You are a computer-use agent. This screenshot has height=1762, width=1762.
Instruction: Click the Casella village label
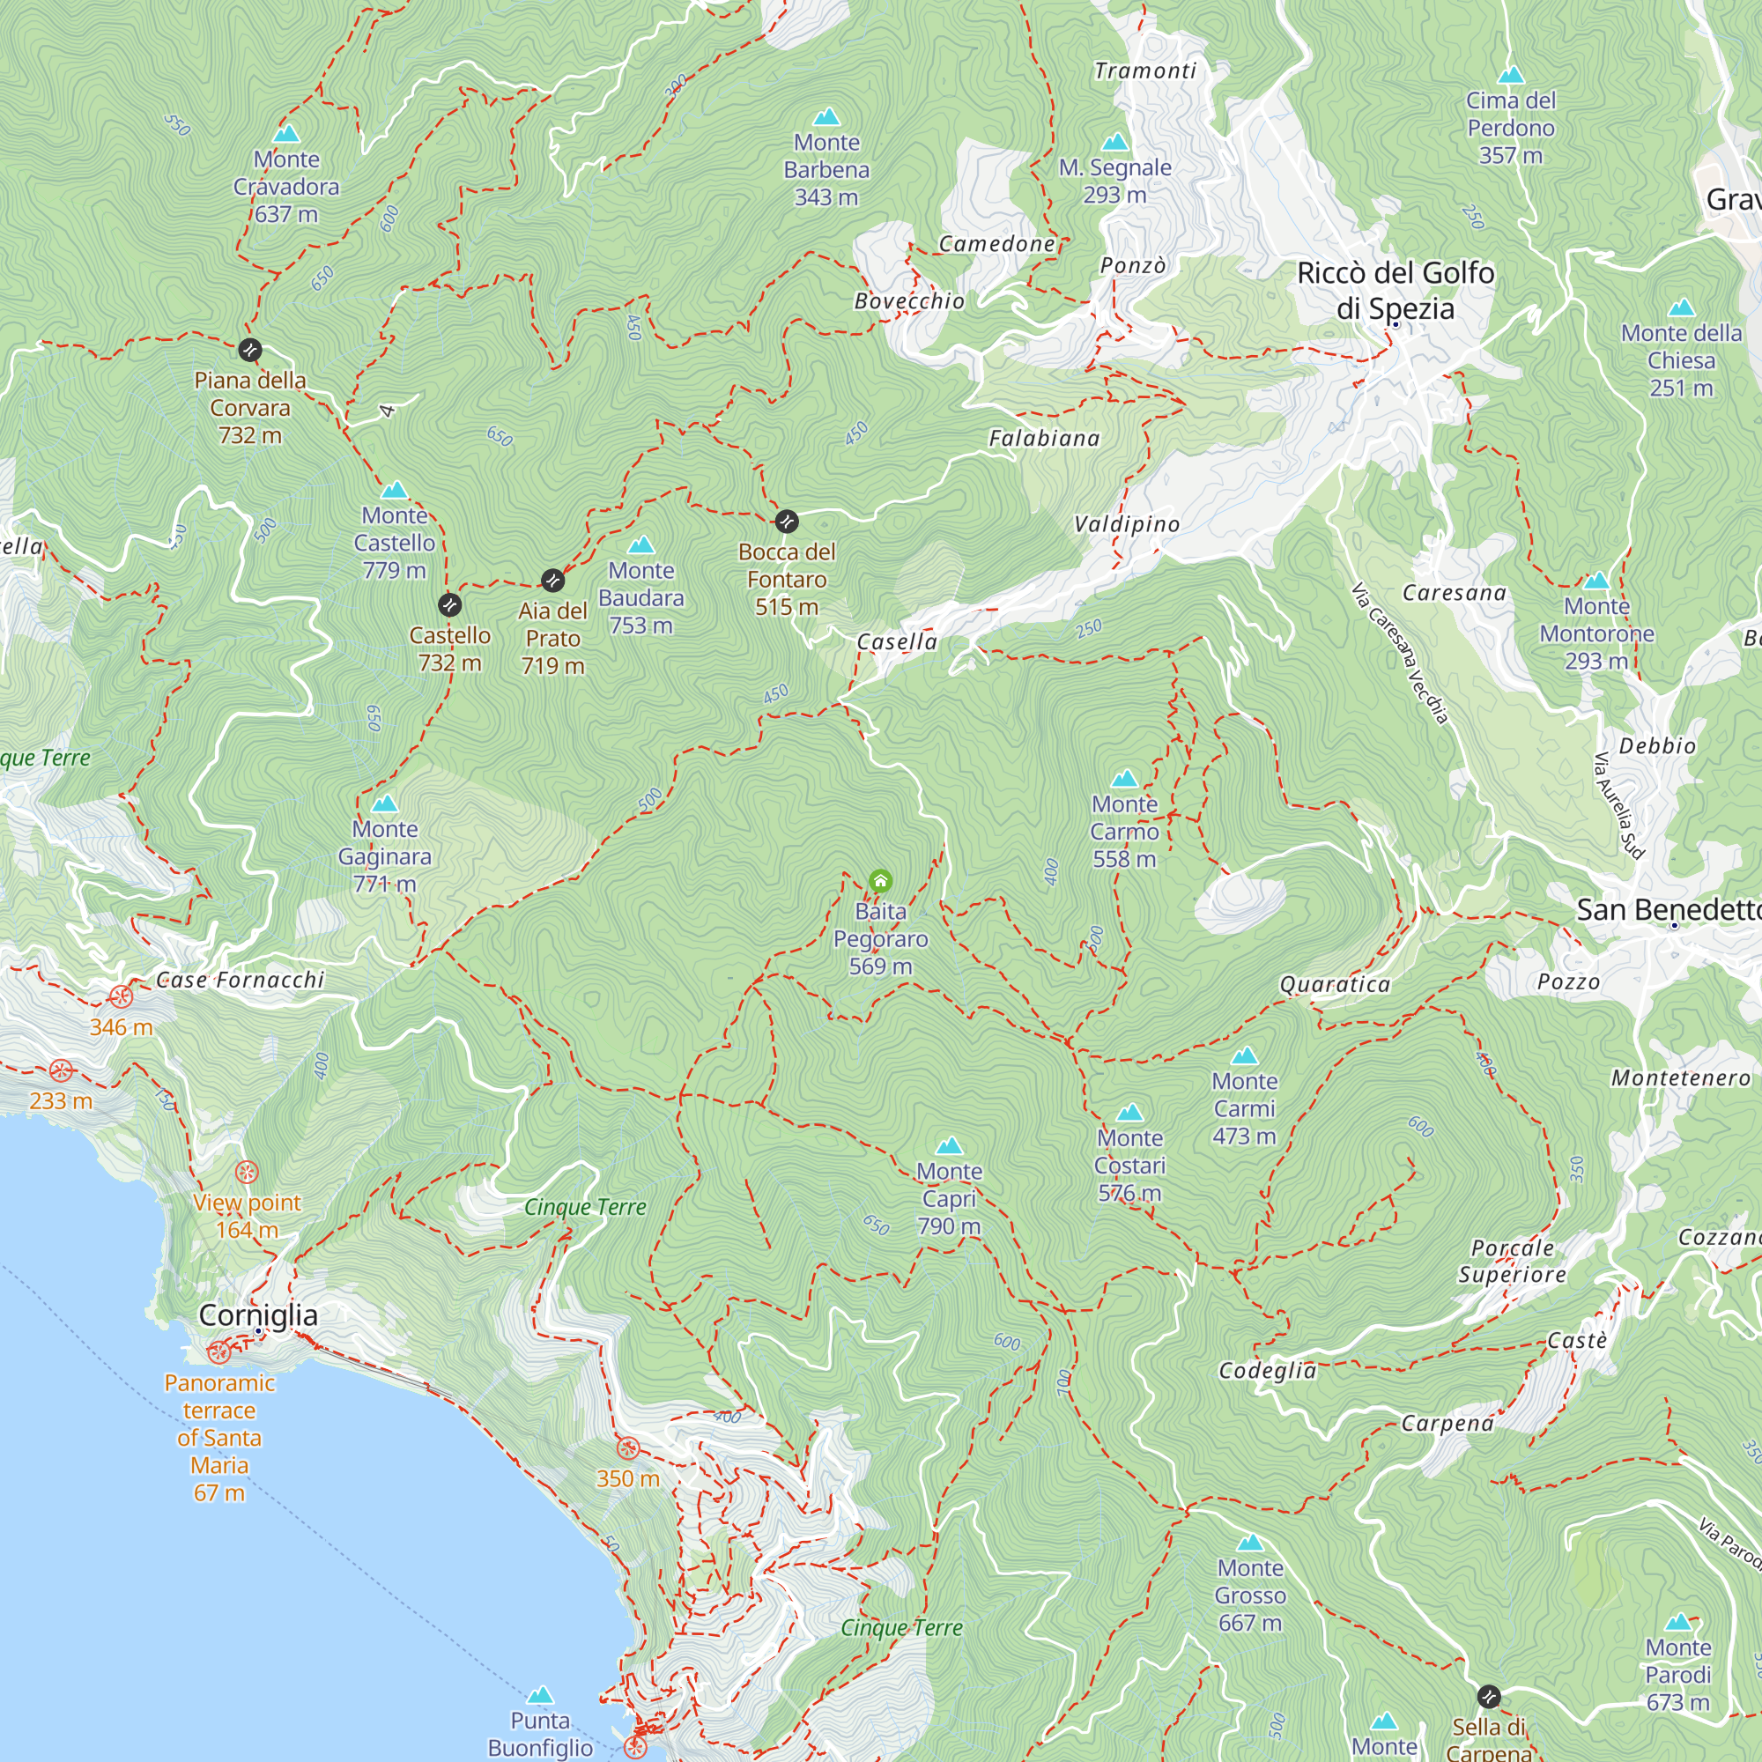click(898, 642)
